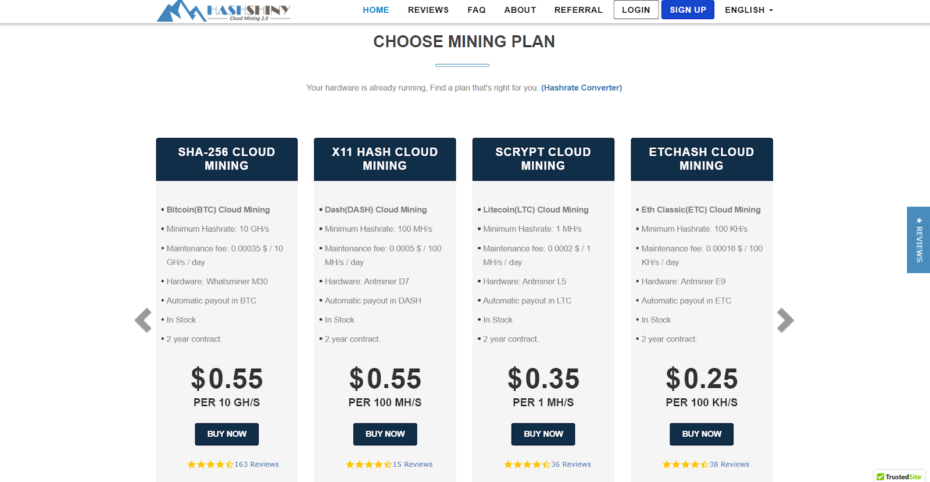Open the 36 Reviews link
Image resolution: width=930 pixels, height=482 pixels.
coord(571,465)
